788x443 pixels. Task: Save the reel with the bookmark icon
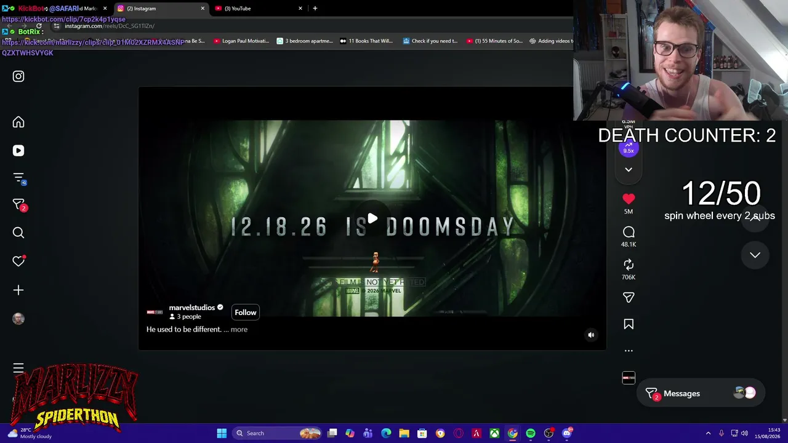629,324
